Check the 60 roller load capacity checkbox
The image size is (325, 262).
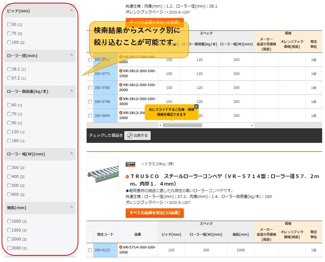pyautogui.click(x=9, y=105)
